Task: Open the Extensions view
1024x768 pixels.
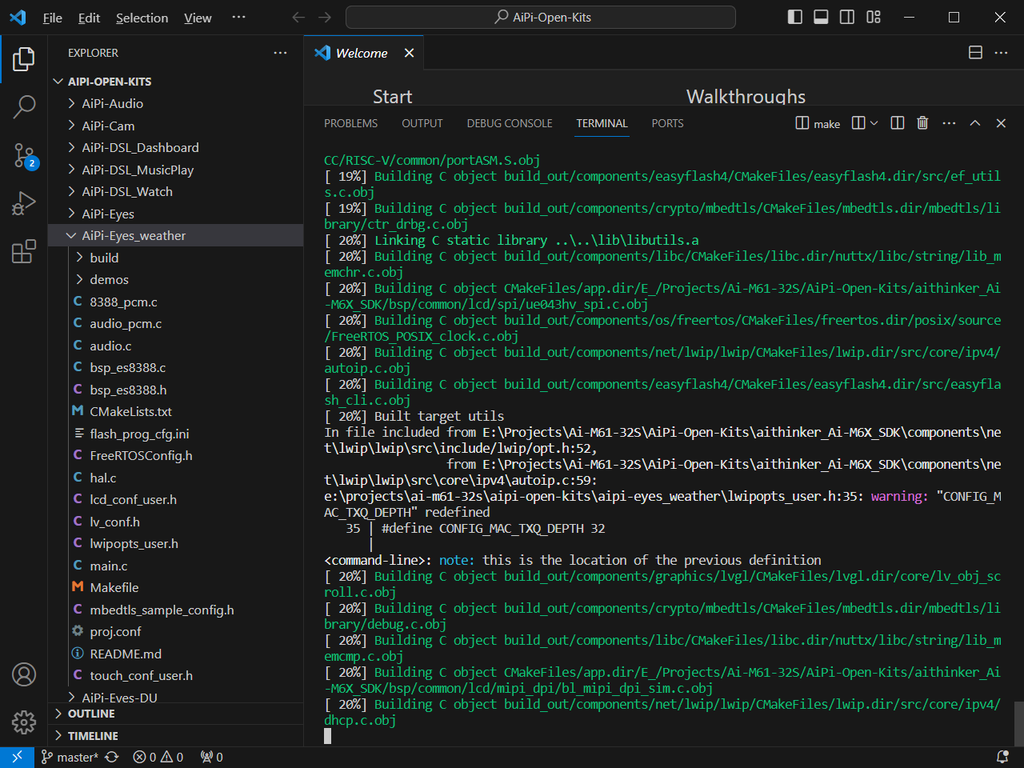Action: tap(24, 251)
